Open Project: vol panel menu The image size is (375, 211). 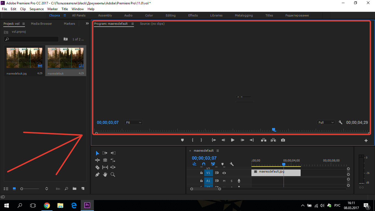coord(24,24)
